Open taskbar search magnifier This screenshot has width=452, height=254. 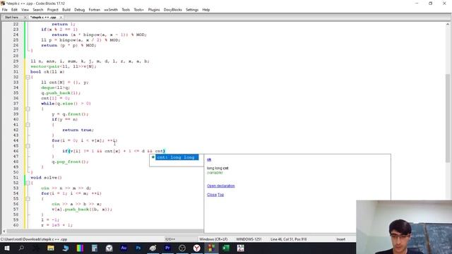click(x=21, y=248)
